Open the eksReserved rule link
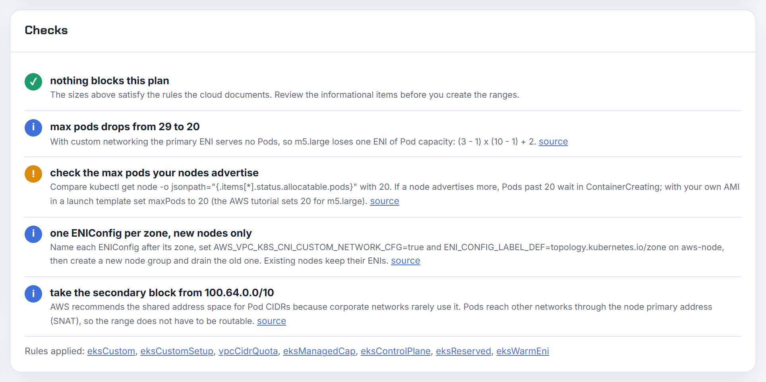Viewport: 766px width, 382px height. pos(463,351)
